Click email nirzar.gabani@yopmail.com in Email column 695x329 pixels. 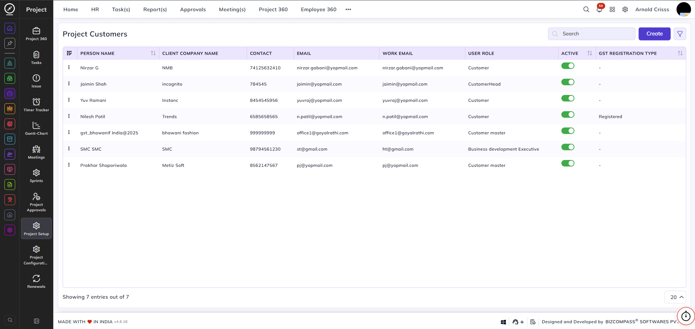coord(327,68)
